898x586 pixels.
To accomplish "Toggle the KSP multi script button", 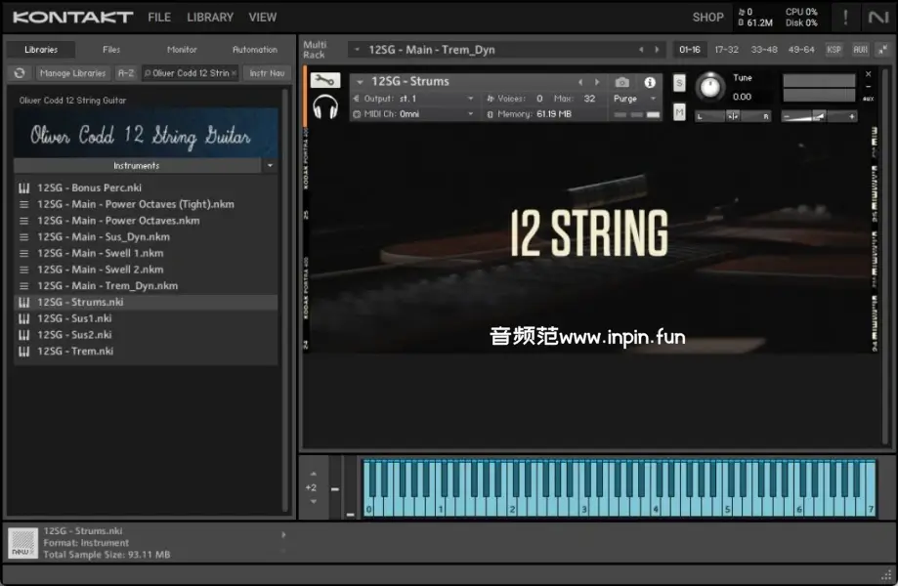I will 834,50.
